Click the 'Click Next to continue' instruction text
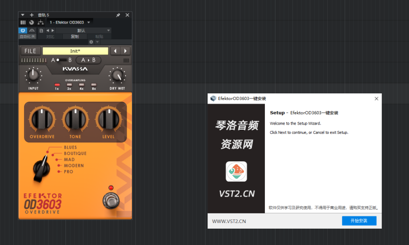This screenshot has width=409, height=245. click(x=309, y=133)
